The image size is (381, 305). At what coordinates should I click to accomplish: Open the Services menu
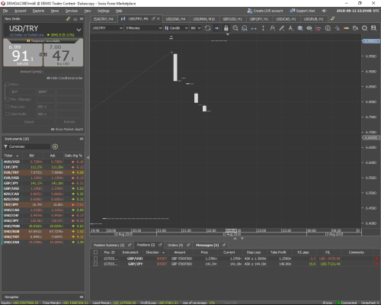[72, 11]
